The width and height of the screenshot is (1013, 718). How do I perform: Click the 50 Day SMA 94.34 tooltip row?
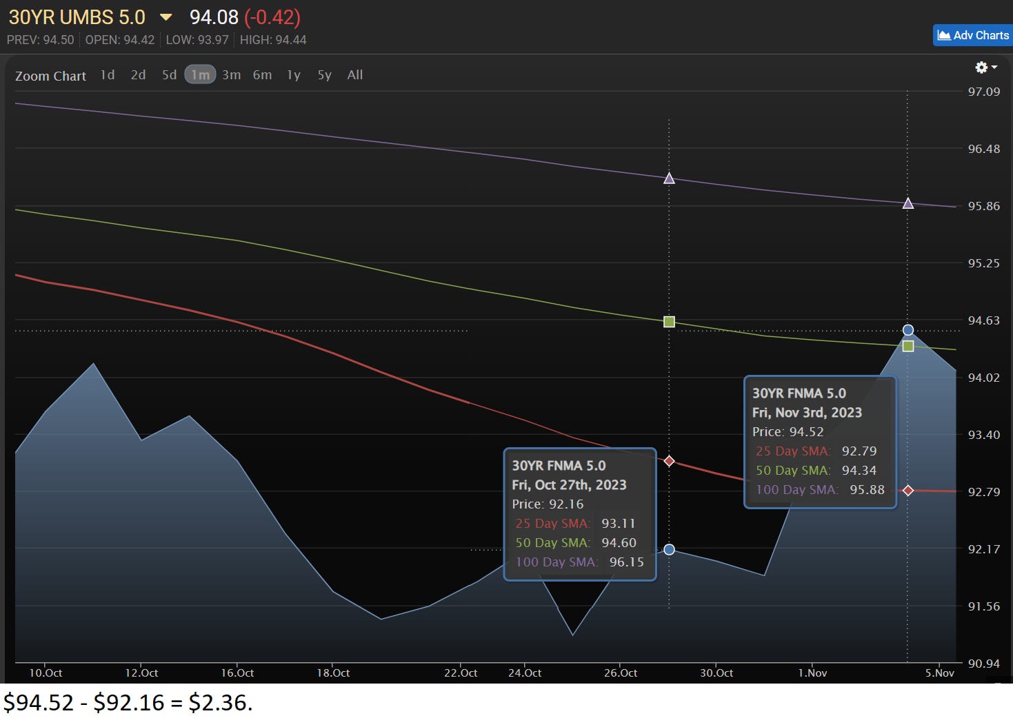(x=816, y=471)
